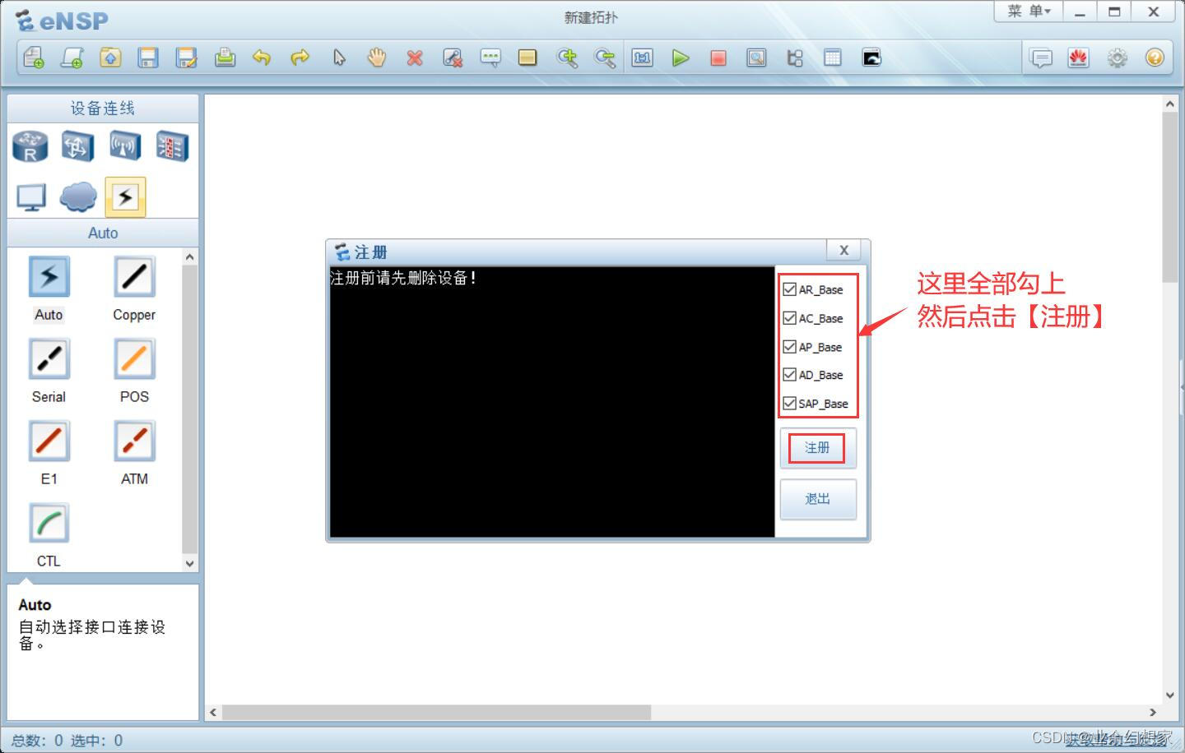Uncheck the AC_Base checkbox
Screen dimensions: 1185x753
coord(789,318)
